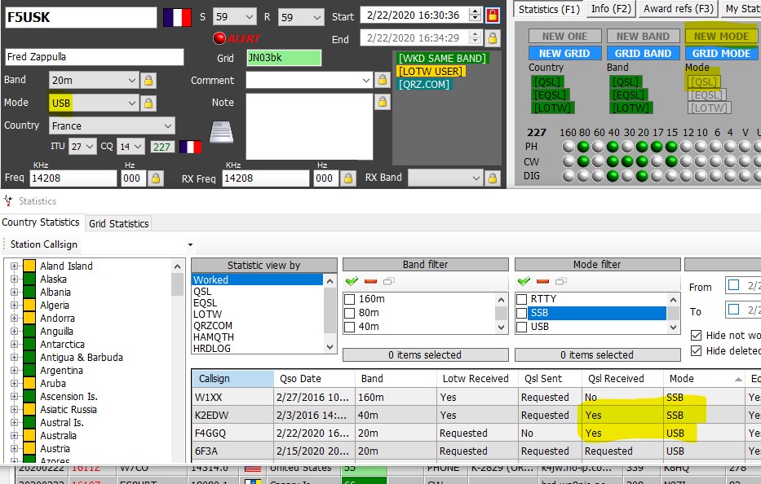Toggle the lock icon beside End time
This screenshot has height=484, width=761.
pyautogui.click(x=492, y=37)
